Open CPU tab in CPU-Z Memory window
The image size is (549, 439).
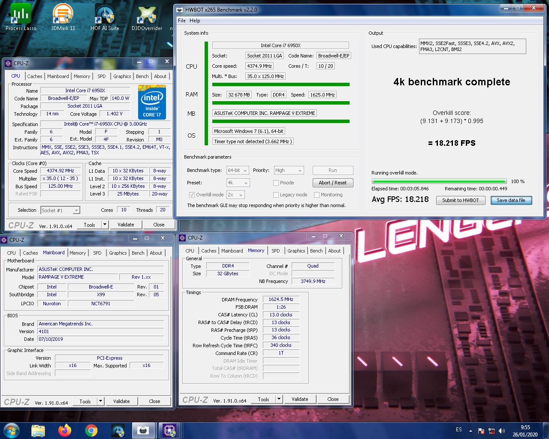tap(190, 251)
